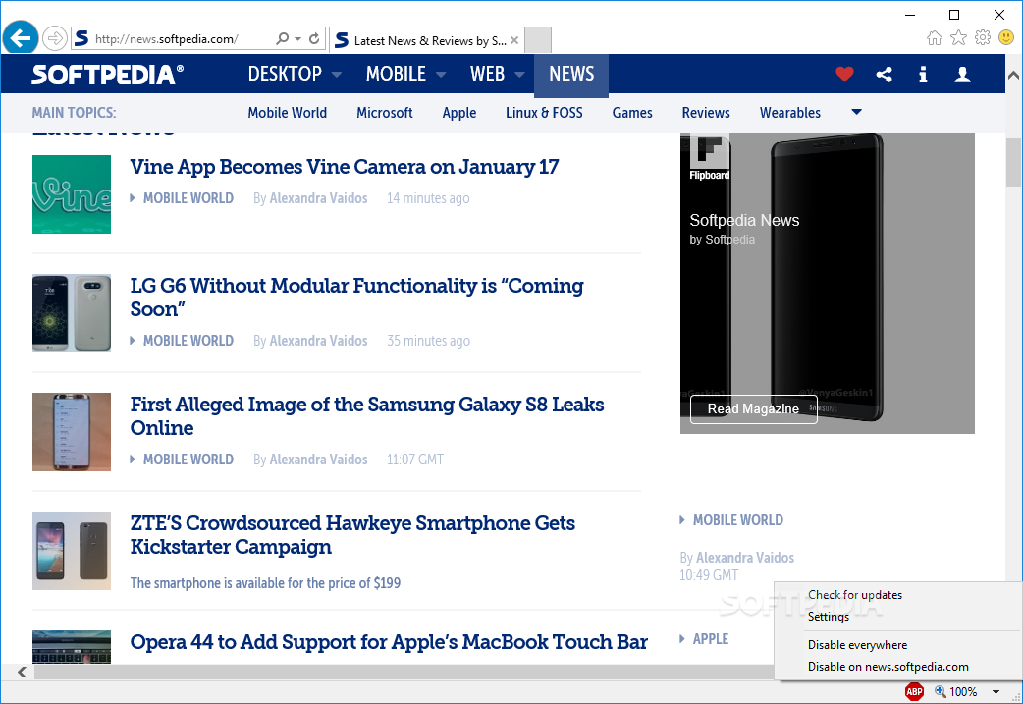Open the Apple topic
Screen dimensions: 1023x704
[459, 113]
